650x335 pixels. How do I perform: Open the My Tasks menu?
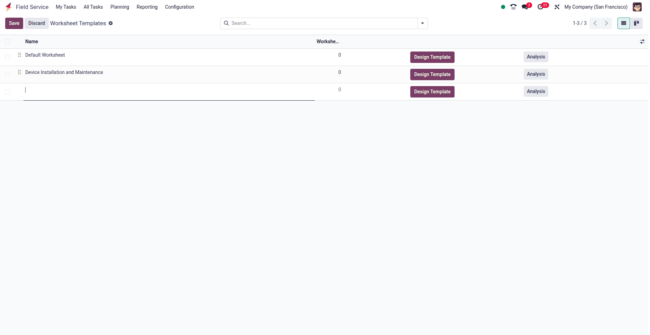[66, 7]
